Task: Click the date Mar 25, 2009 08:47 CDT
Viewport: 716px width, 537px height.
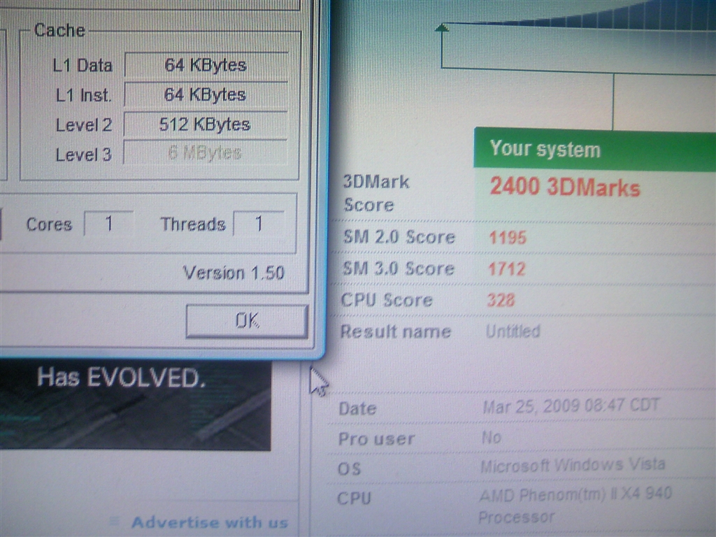Action: tap(571, 406)
